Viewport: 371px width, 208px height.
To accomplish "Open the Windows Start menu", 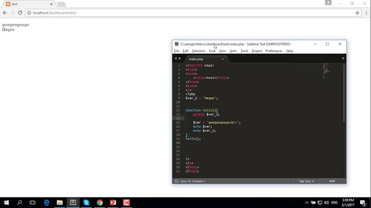I will point(6,203).
